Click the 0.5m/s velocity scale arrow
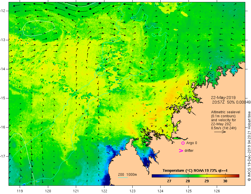Image resolution: width=251 pixels, height=194 pixels. 220,132
